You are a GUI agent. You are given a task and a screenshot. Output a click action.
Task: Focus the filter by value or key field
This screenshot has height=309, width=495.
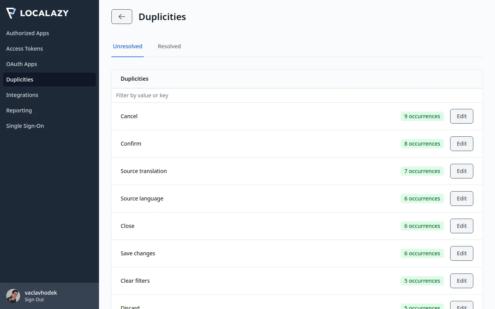[297, 95]
